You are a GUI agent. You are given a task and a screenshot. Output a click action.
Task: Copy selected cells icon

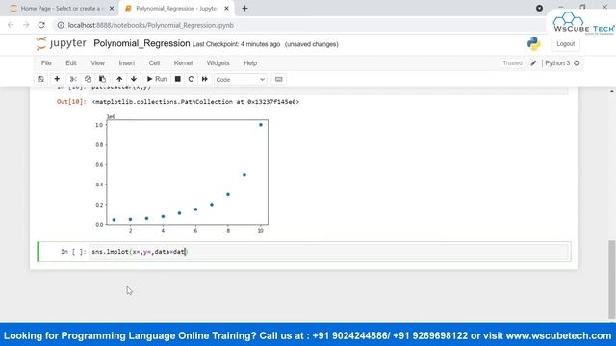[x=88, y=79]
